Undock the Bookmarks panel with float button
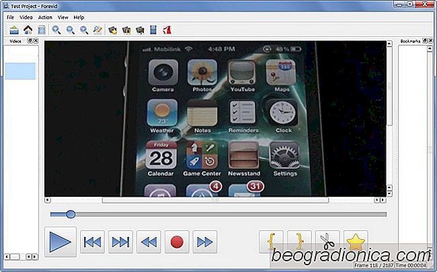 (426, 42)
